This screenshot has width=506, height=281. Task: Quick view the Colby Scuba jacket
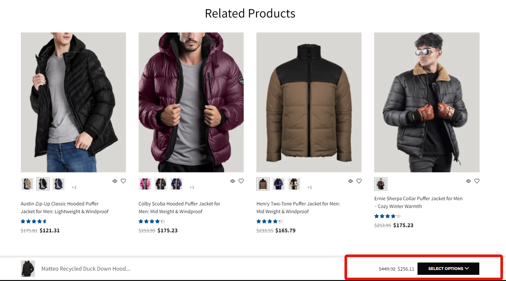coord(233,181)
